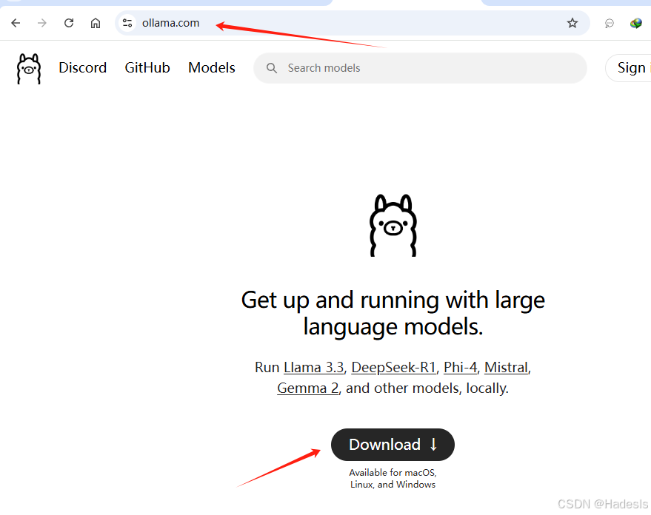
Task: Open the Llama 3.3 model link
Action: (x=314, y=368)
